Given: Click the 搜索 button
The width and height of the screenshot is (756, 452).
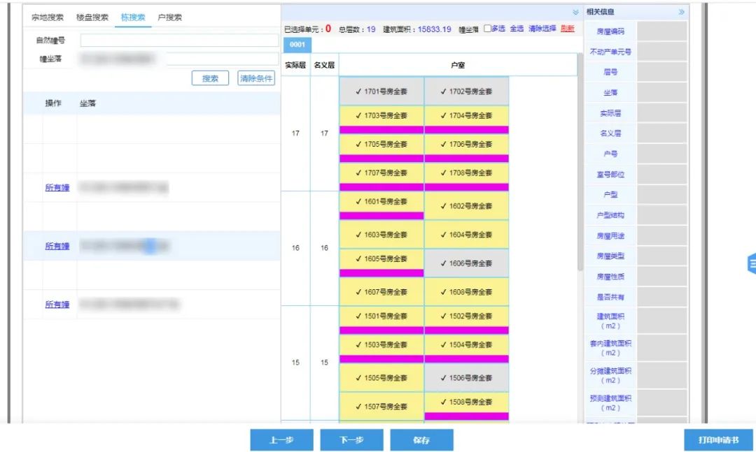Looking at the screenshot, I should click(210, 78).
